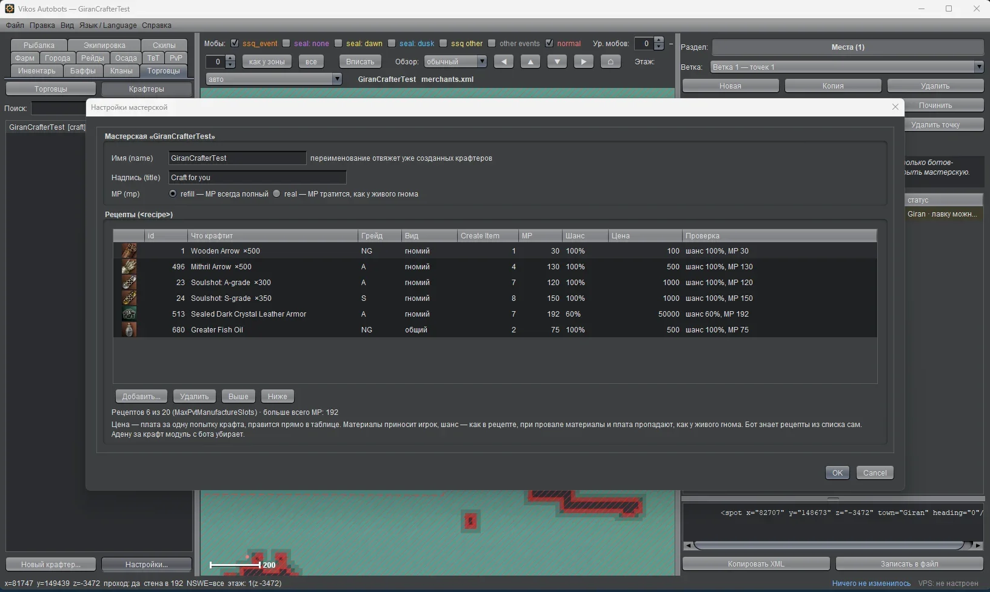
Task: Click the Добавить... button
Action: pos(141,396)
